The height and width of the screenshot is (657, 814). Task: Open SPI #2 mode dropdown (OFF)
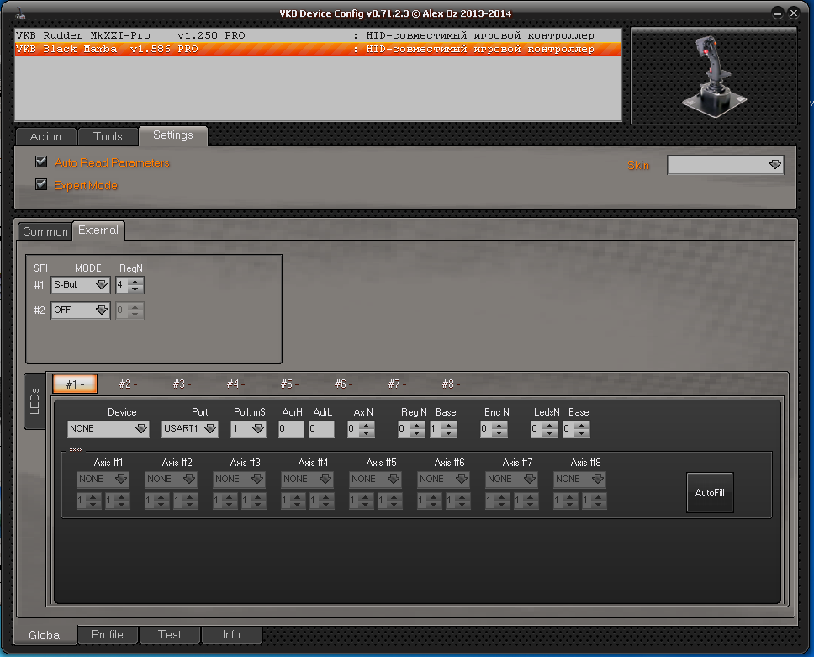[81, 310]
